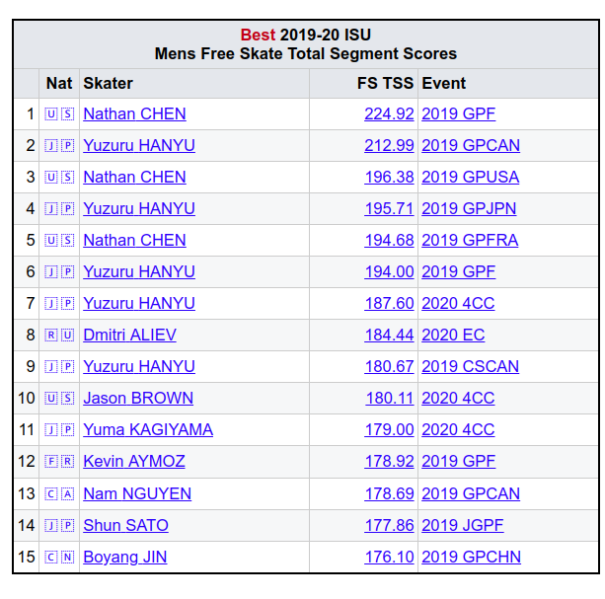Open Dmitri ALIEV skater profile
The width and height of the screenshot is (605, 599).
coord(129,336)
